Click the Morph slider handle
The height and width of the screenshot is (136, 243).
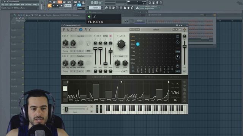click(66, 109)
